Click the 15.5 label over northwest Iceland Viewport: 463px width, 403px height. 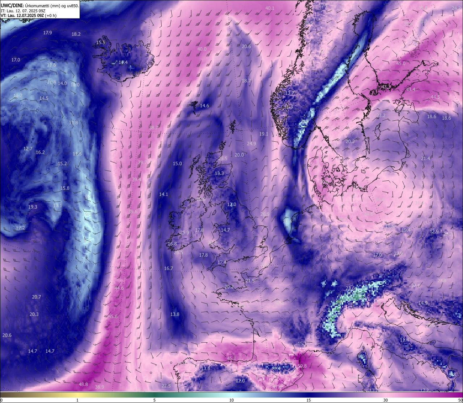coord(101,42)
